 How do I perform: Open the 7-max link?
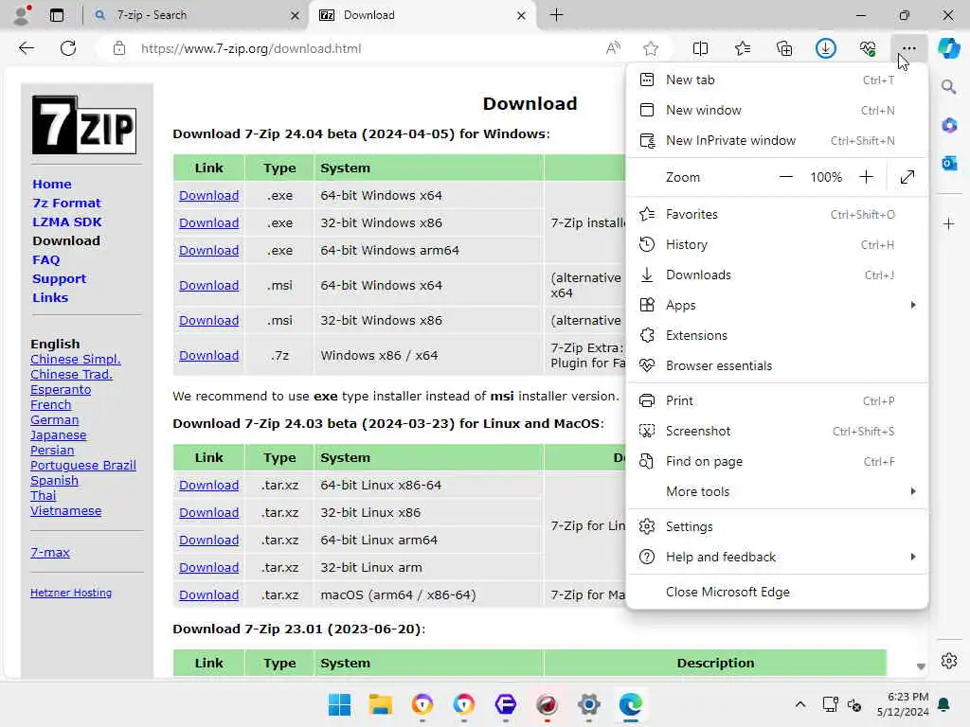coord(50,552)
